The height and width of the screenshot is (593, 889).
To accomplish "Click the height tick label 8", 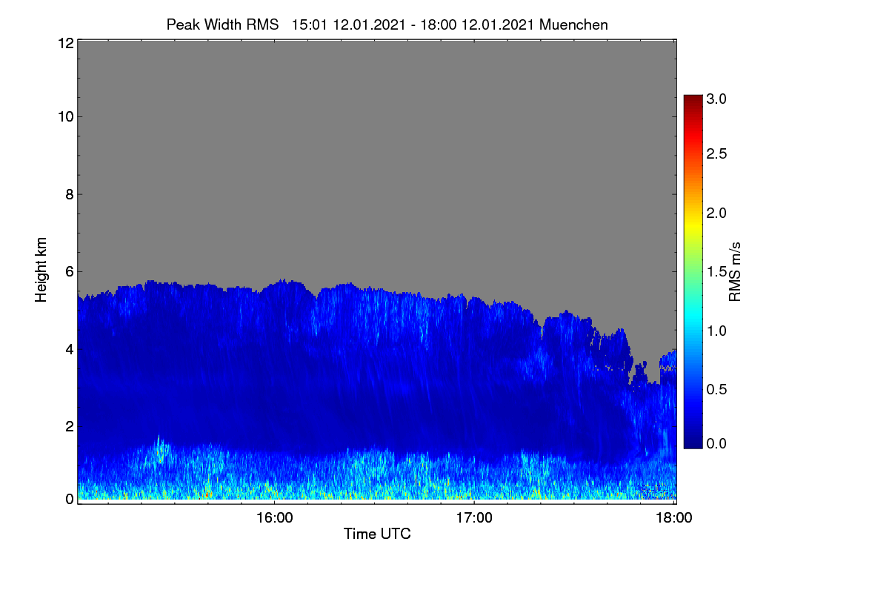I will click(x=68, y=194).
